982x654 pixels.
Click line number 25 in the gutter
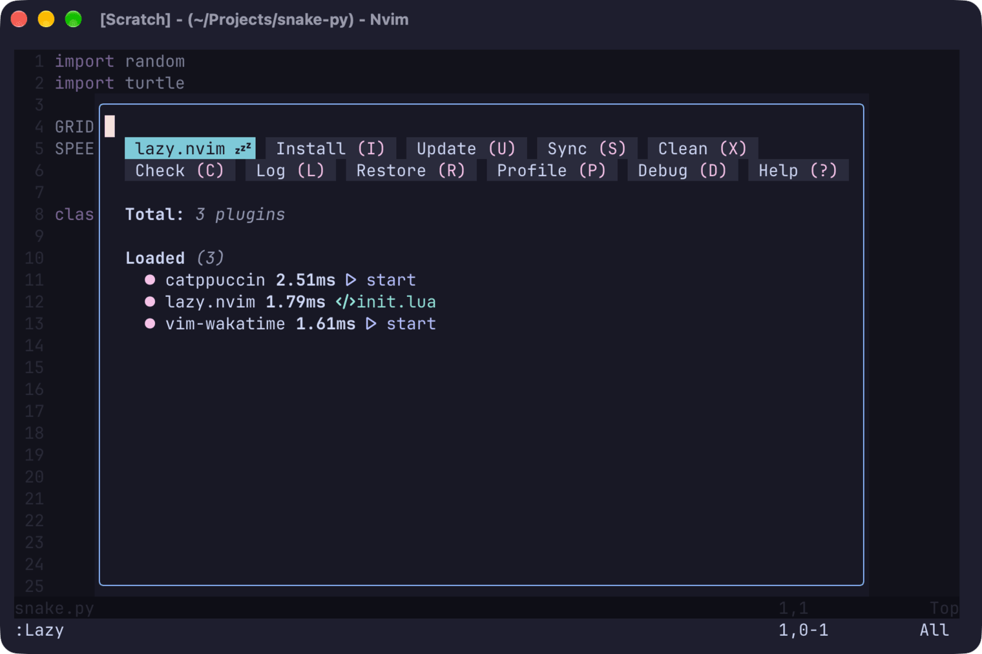tap(34, 586)
